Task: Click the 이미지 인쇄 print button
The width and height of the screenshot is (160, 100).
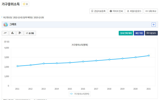Action: coord(116,11)
